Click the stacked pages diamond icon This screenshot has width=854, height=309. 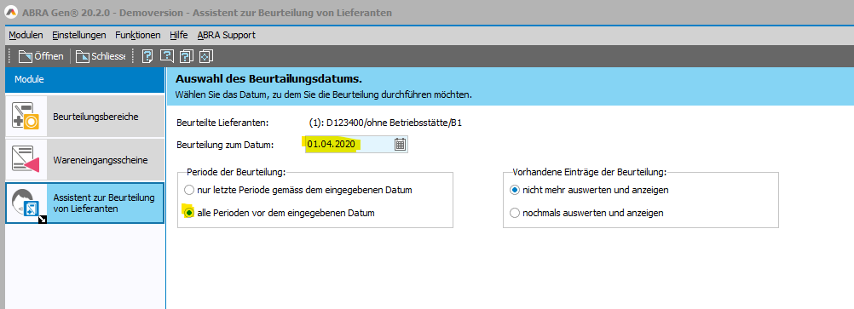tap(206, 56)
